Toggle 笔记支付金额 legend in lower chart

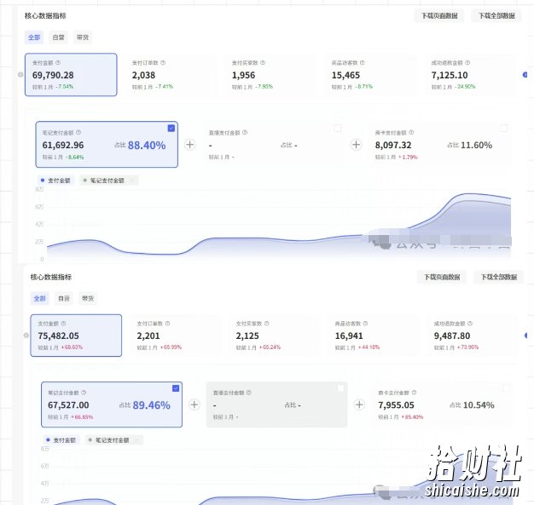pyautogui.click(x=113, y=440)
